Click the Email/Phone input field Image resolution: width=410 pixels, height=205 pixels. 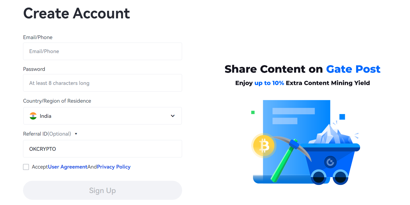tap(102, 51)
